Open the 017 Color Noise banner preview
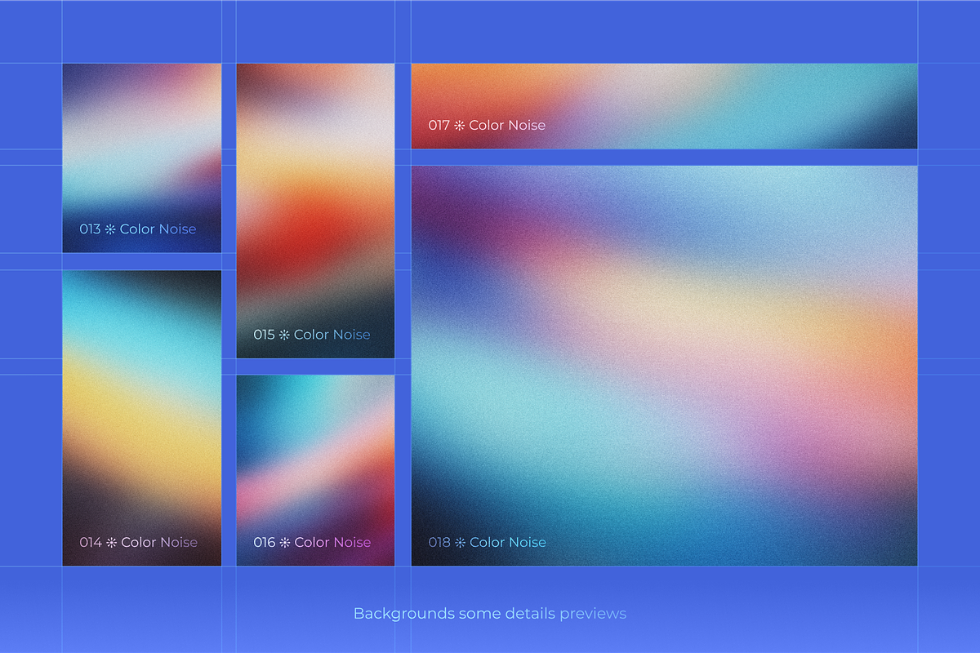 (x=664, y=106)
